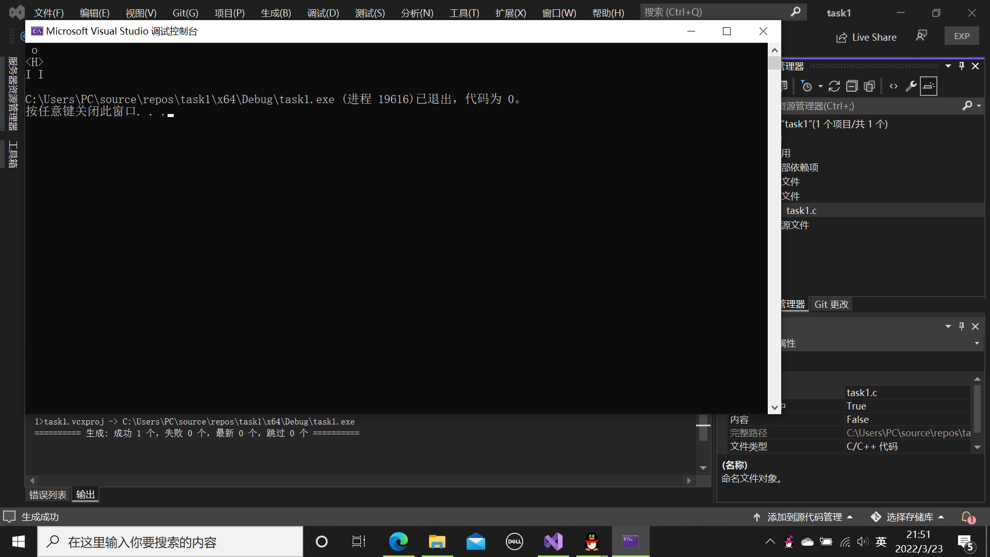Image resolution: width=990 pixels, height=557 pixels.
Task: Click the send feedback person icon
Action: tap(921, 36)
